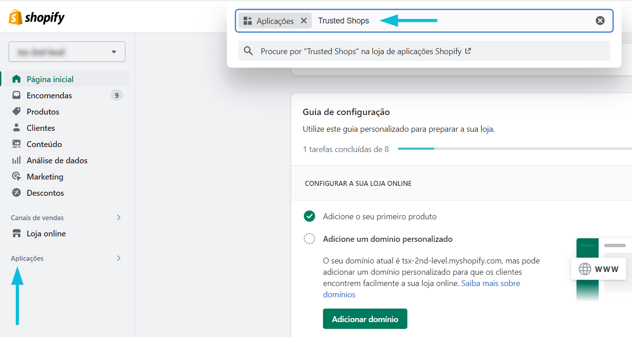This screenshot has width=632, height=337.
Task: Mark the add custom domain task circle
Action: 309,239
